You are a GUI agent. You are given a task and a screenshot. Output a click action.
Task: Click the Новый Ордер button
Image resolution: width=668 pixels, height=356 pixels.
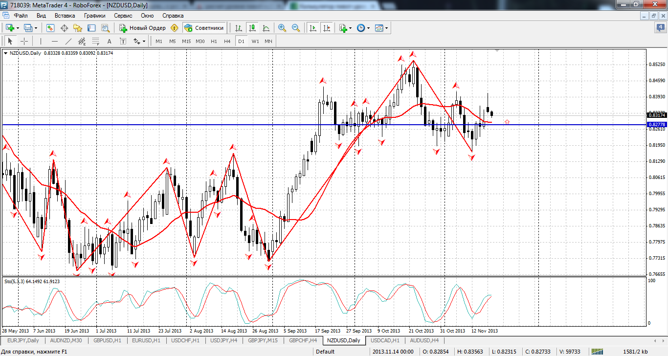[143, 28]
